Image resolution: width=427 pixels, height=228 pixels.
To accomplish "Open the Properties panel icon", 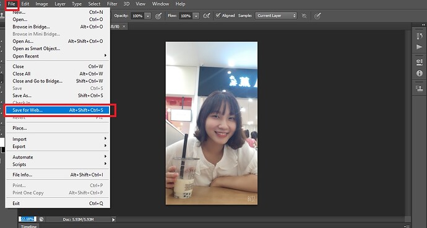I will click(x=419, y=62).
